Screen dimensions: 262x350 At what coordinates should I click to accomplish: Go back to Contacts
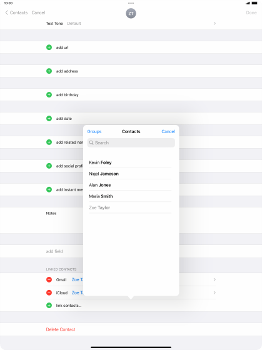[x=16, y=12]
